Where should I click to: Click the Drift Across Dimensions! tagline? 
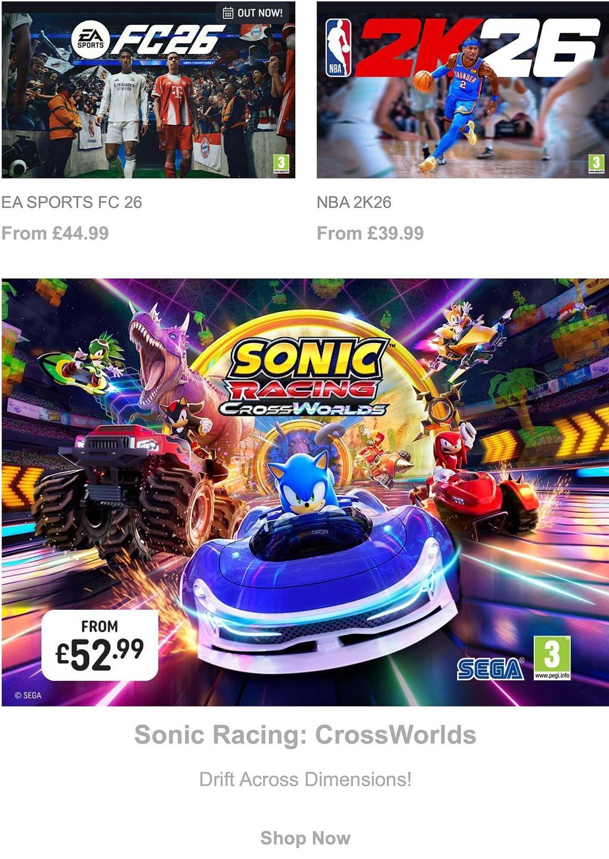pyautogui.click(x=305, y=779)
